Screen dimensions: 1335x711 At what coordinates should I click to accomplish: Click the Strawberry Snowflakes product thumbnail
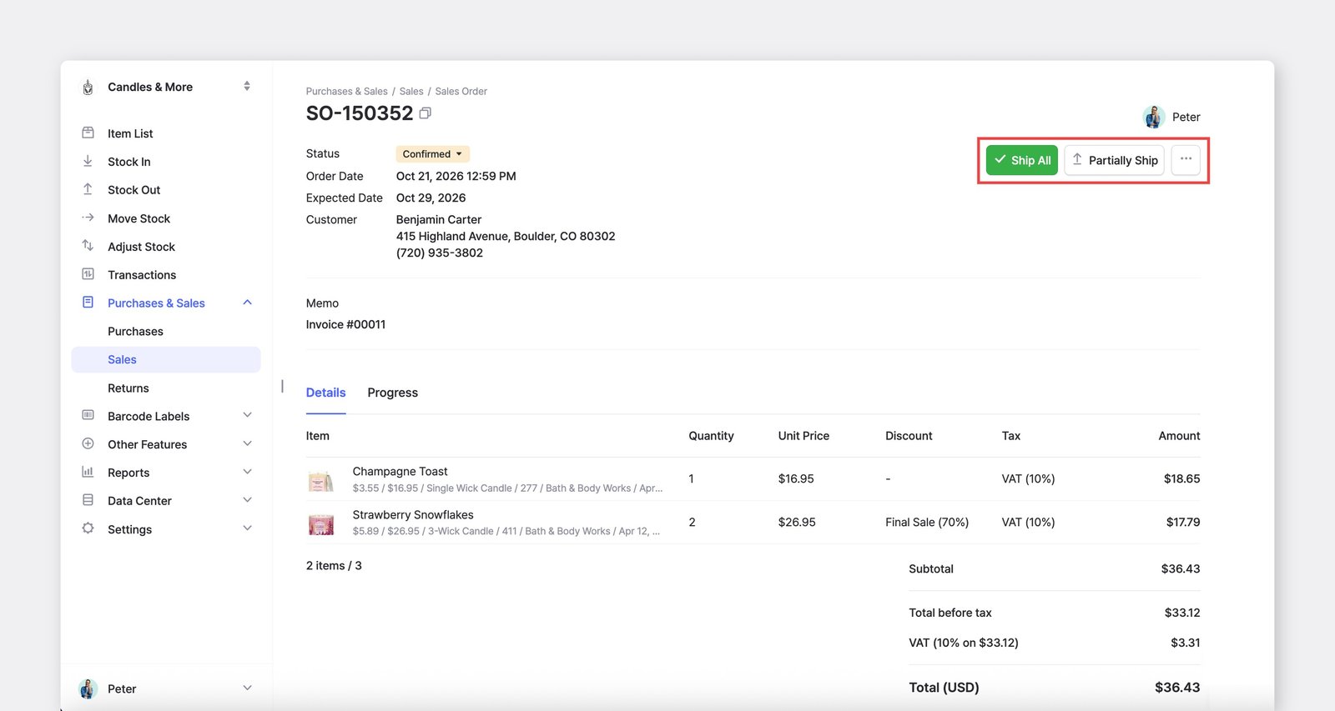click(x=321, y=524)
